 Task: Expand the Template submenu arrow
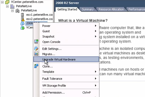click(x=96, y=72)
